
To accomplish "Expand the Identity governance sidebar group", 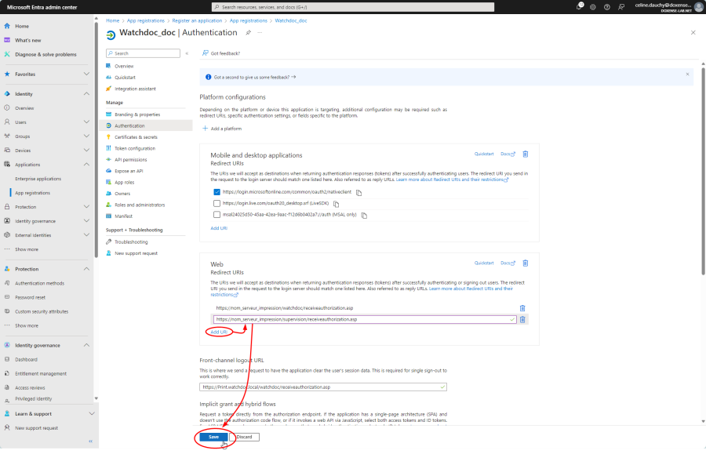I will 86,221.
